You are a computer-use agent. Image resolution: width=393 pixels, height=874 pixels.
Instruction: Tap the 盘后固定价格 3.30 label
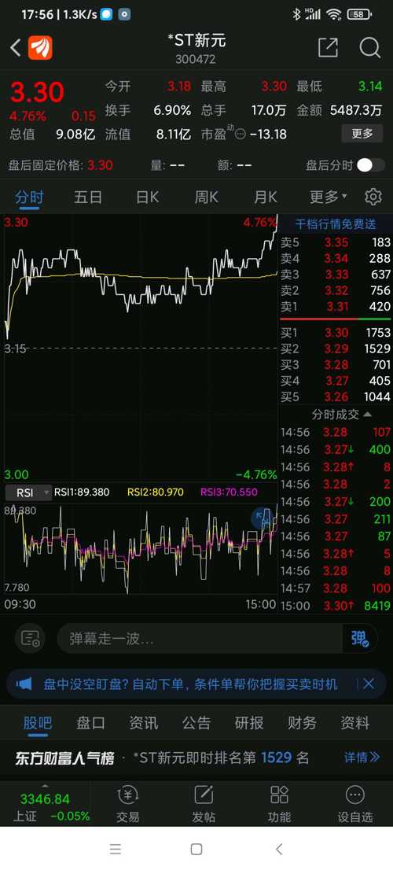[x=60, y=165]
